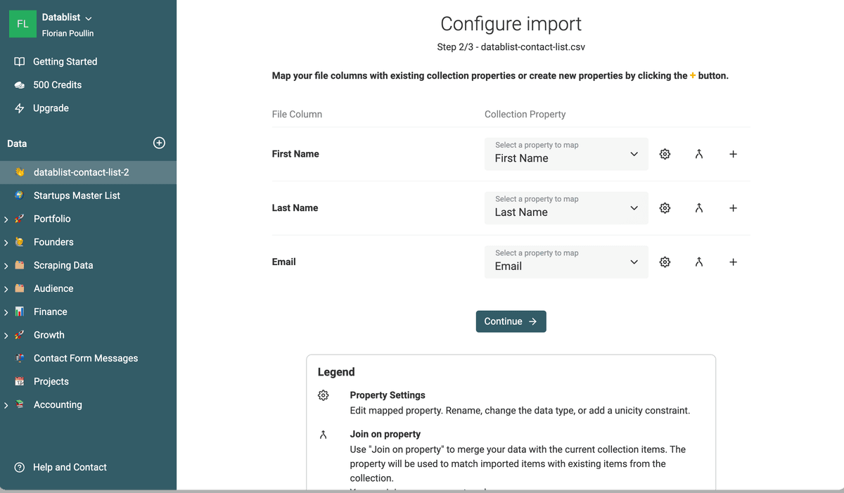The height and width of the screenshot is (493, 844).
Task: Click join on property icon for First Name
Action: click(698, 154)
